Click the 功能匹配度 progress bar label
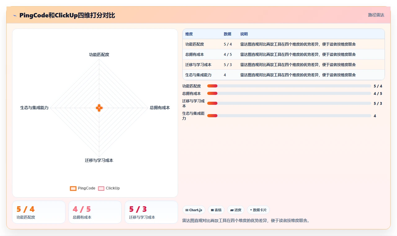 click(x=192, y=86)
